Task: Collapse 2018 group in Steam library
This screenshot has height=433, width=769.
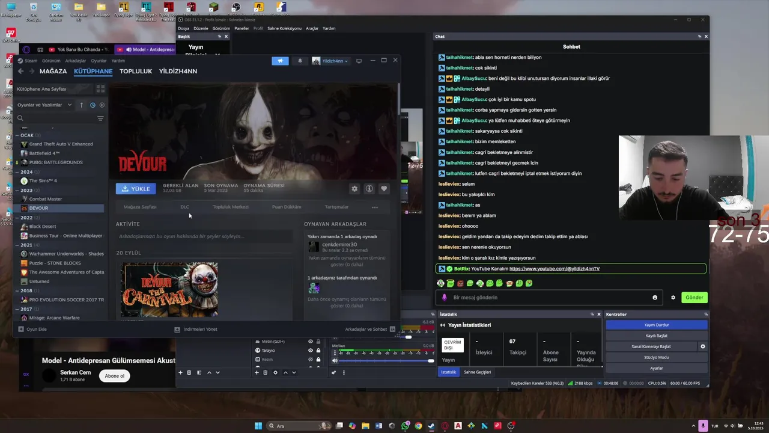Action: [17, 290]
